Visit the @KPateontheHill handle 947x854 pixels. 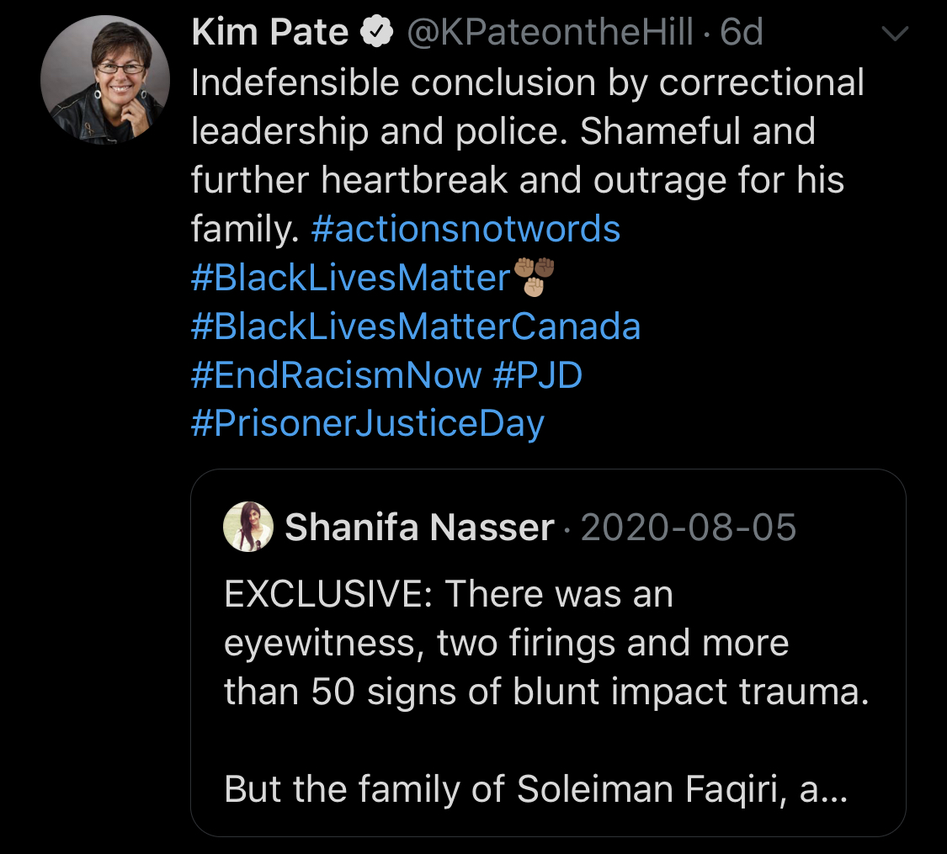click(x=551, y=33)
